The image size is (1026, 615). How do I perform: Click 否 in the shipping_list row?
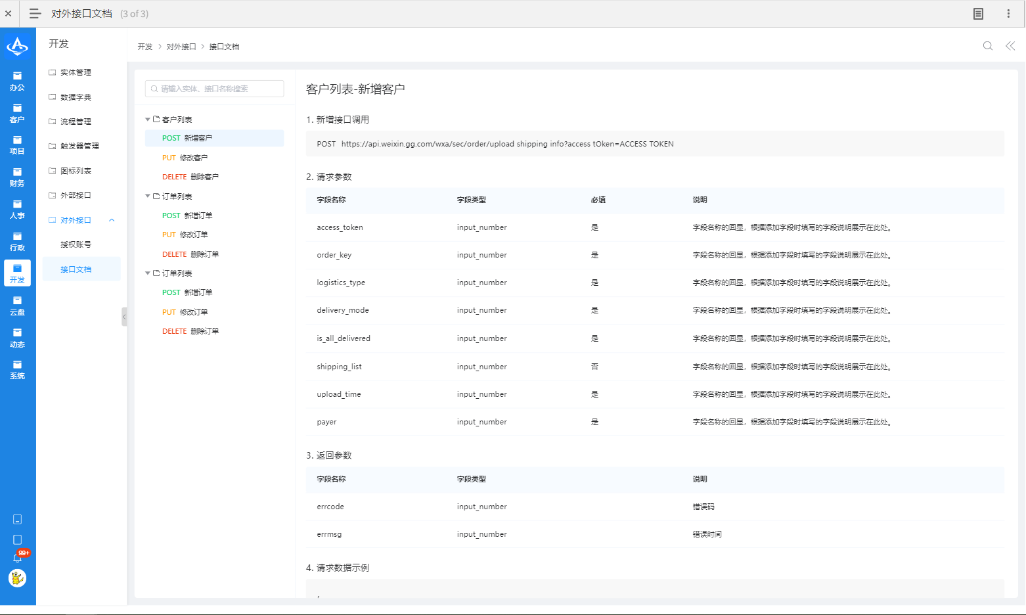[x=594, y=367]
